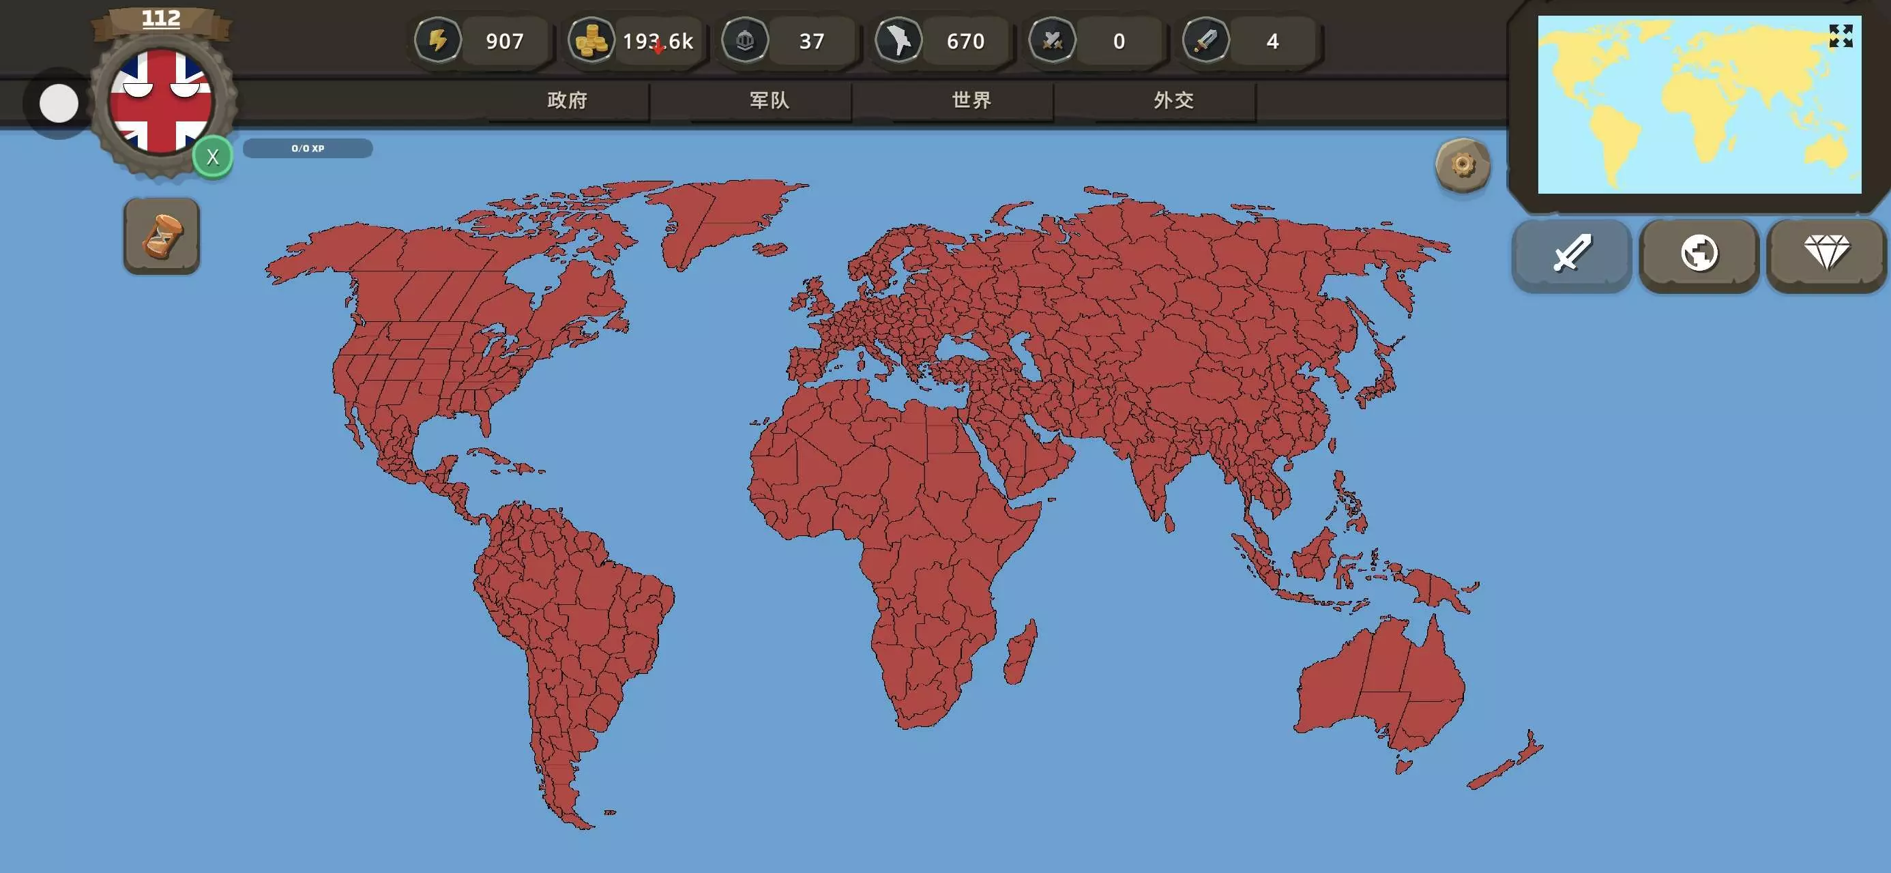The height and width of the screenshot is (873, 1891).
Task: Open settings with the gear icon
Action: 1463,164
